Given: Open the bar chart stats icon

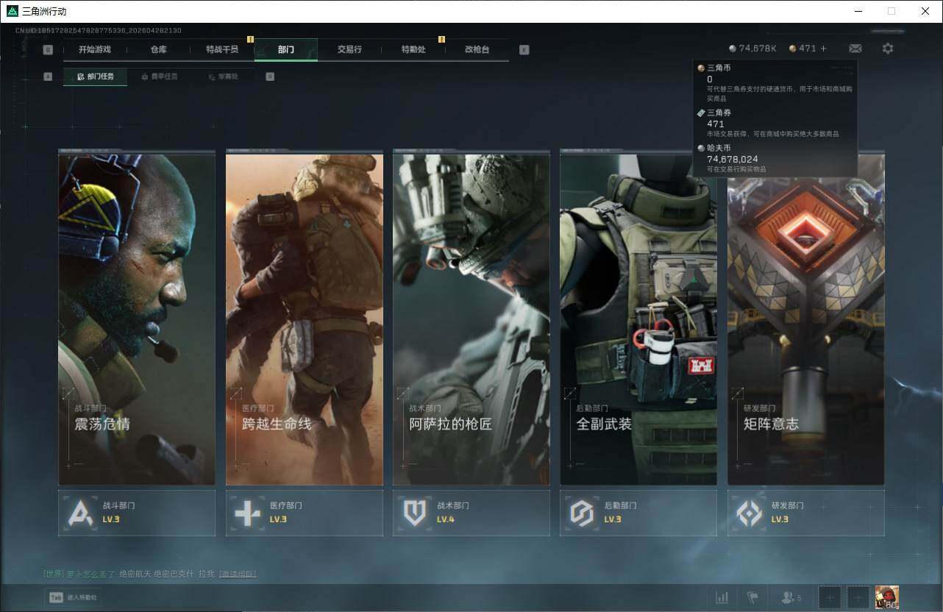Looking at the screenshot, I should click(722, 597).
